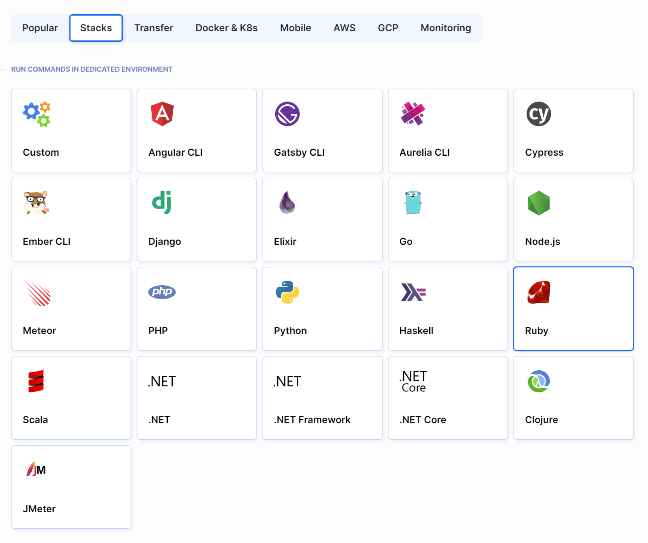648x543 pixels.
Task: Click the Ember CLI hamster mascot
Action: click(36, 203)
